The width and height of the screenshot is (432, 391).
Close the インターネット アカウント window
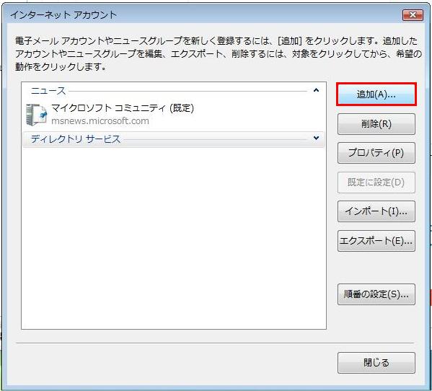(413, 15)
